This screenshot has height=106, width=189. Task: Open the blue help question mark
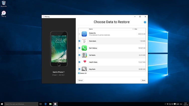coord(145,22)
